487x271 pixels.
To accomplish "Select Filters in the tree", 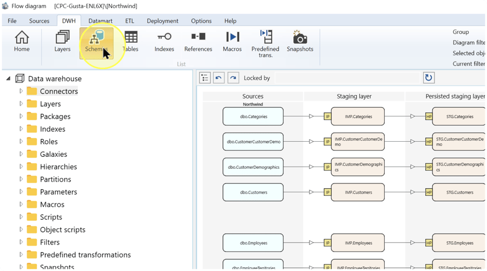I will (50, 242).
